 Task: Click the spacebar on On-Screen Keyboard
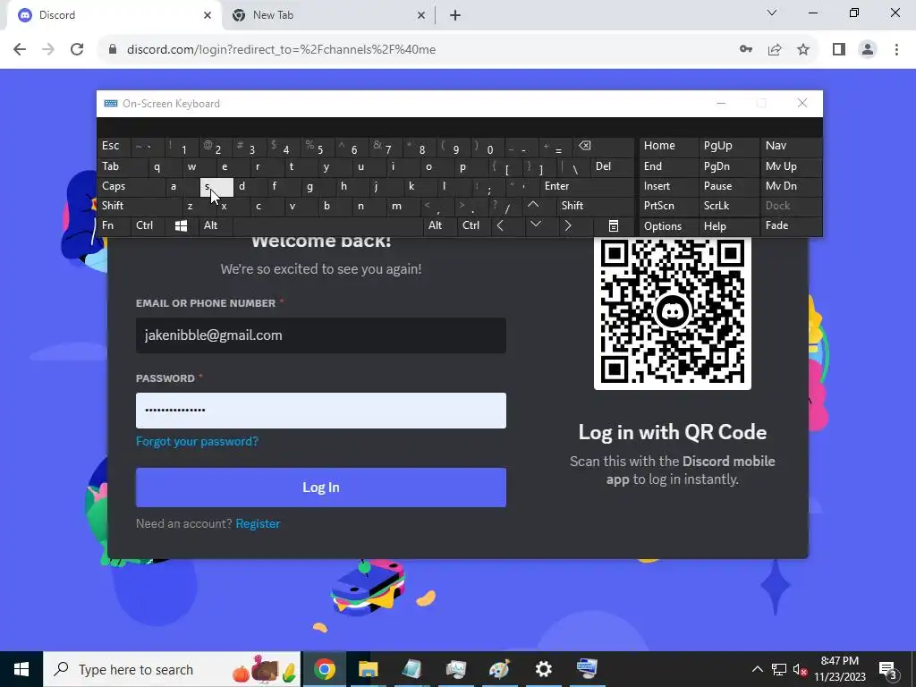pos(327,226)
